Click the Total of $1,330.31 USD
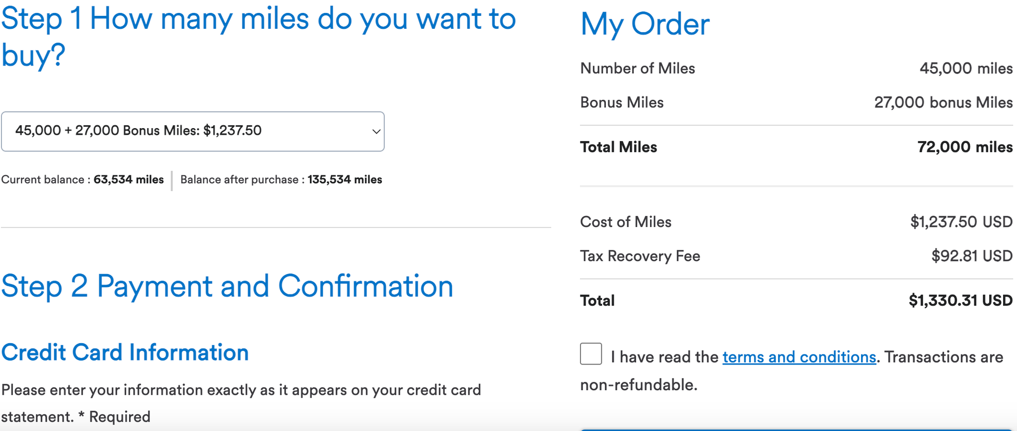The height and width of the screenshot is (431, 1017). (959, 300)
